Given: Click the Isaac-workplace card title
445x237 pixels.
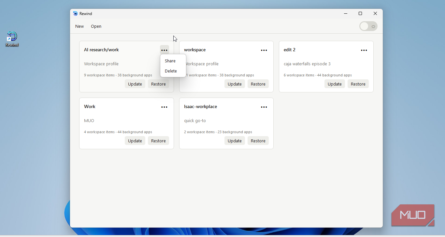Looking at the screenshot, I should coord(200,107).
